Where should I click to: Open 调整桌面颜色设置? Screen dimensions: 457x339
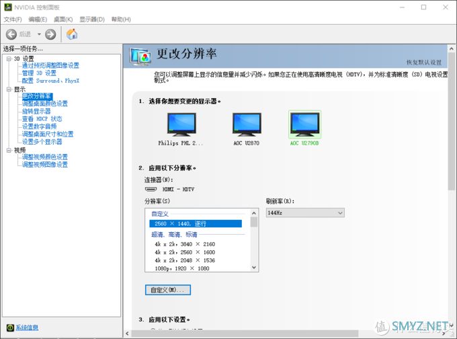(x=45, y=104)
